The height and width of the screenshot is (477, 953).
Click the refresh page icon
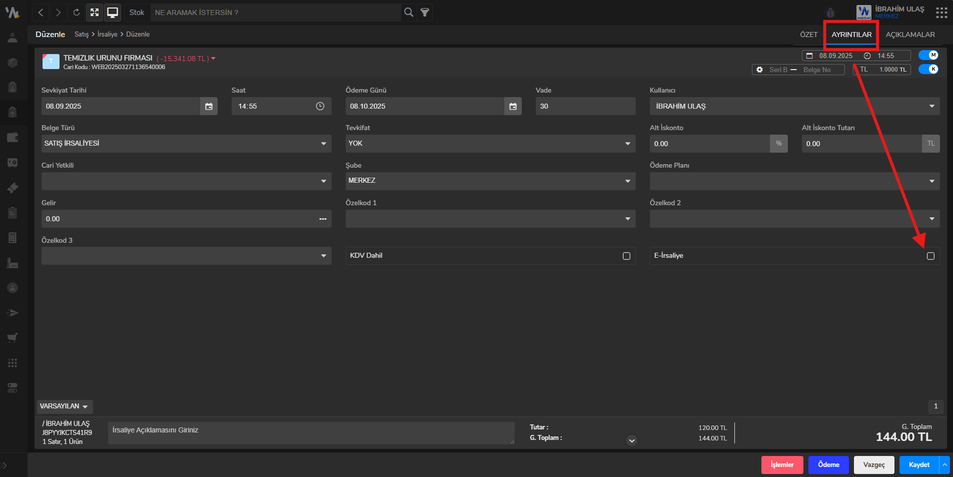77,13
